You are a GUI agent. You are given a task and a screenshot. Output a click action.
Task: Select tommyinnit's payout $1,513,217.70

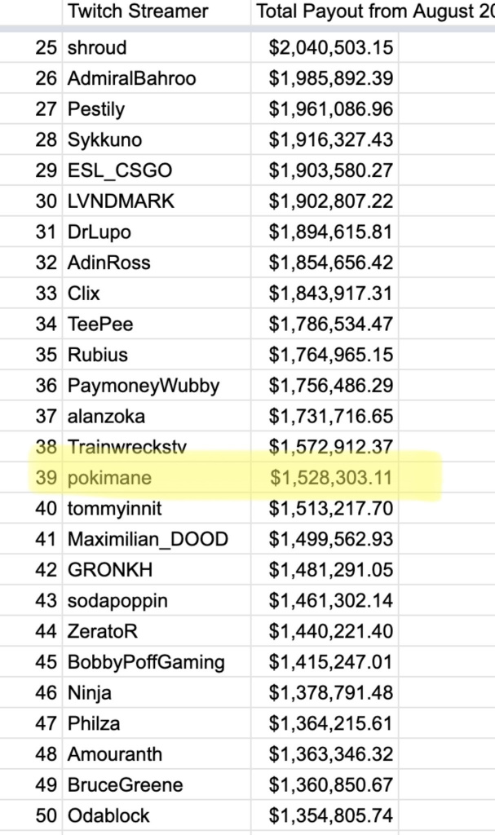331,509
